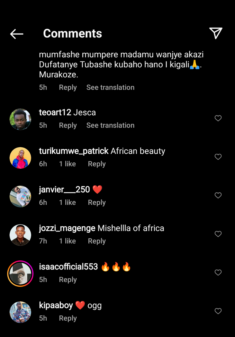
Task: View teoart12's profile picture
Action: [x=20, y=119]
